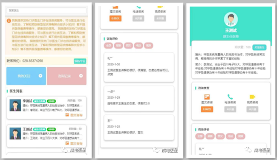Viewport: 277px width, 160px height.
Task: Click the orange image icon under 咨询类型
Action: pos(207,97)
